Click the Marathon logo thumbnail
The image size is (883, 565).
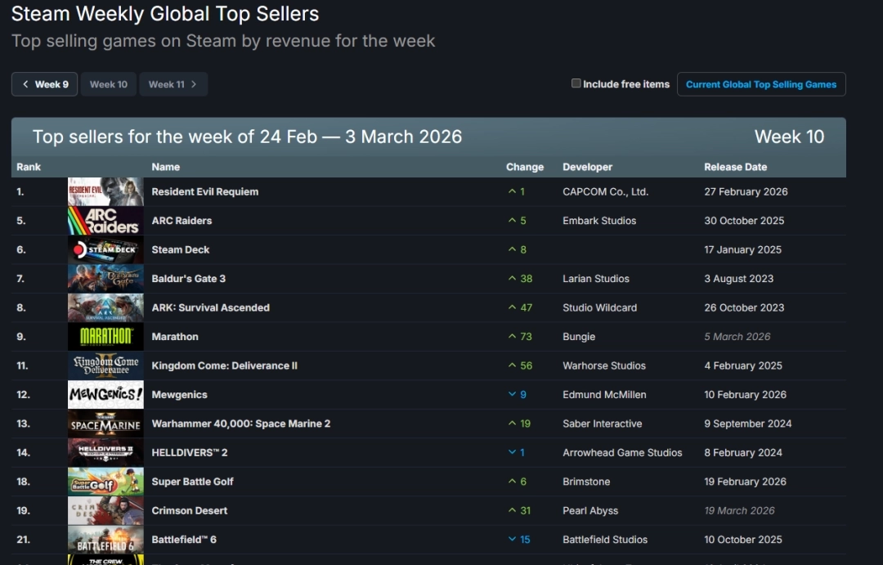105,336
